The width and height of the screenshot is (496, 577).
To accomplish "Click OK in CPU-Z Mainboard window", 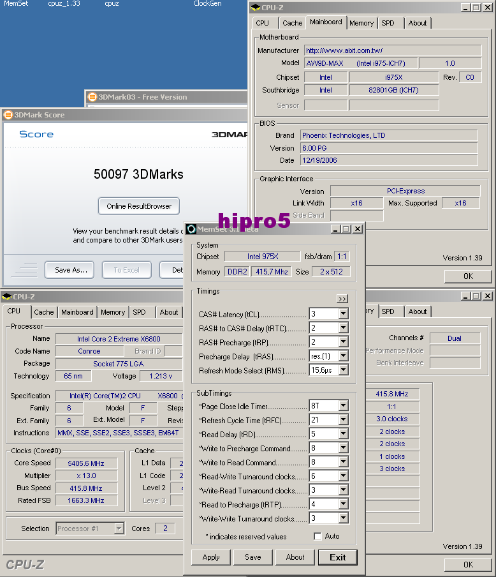I will coord(468,276).
